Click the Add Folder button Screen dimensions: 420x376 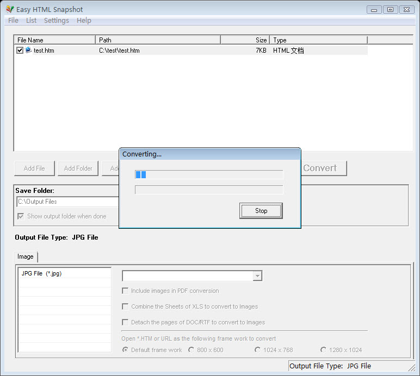(x=78, y=168)
